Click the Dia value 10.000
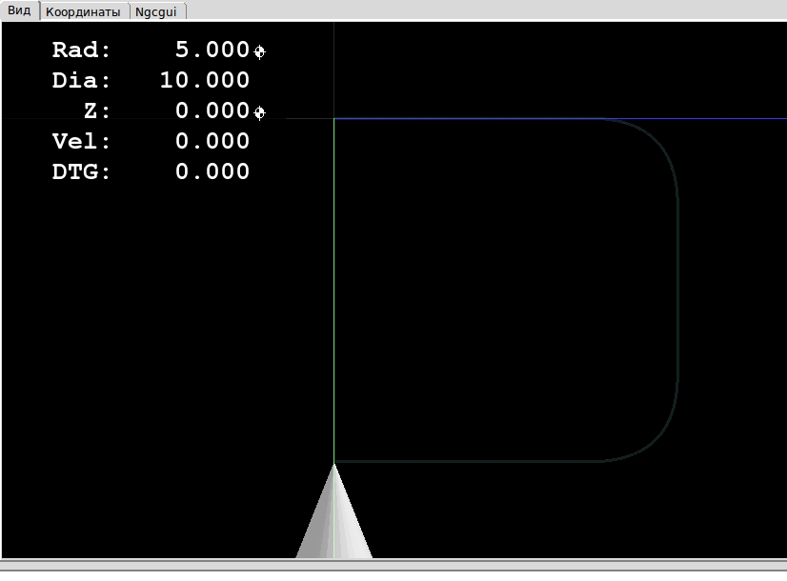The height and width of the screenshot is (581, 787). pyautogui.click(x=204, y=80)
